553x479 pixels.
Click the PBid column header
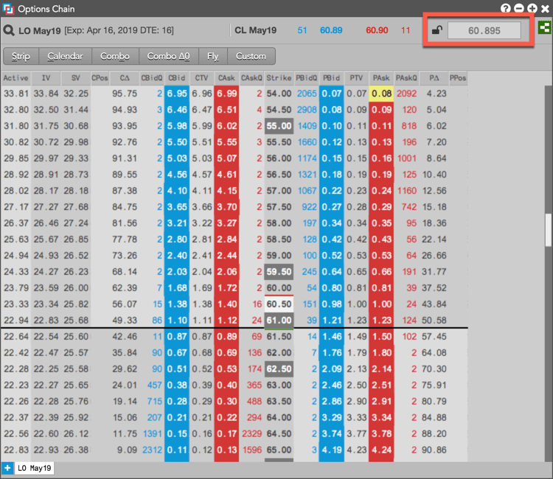tap(332, 78)
